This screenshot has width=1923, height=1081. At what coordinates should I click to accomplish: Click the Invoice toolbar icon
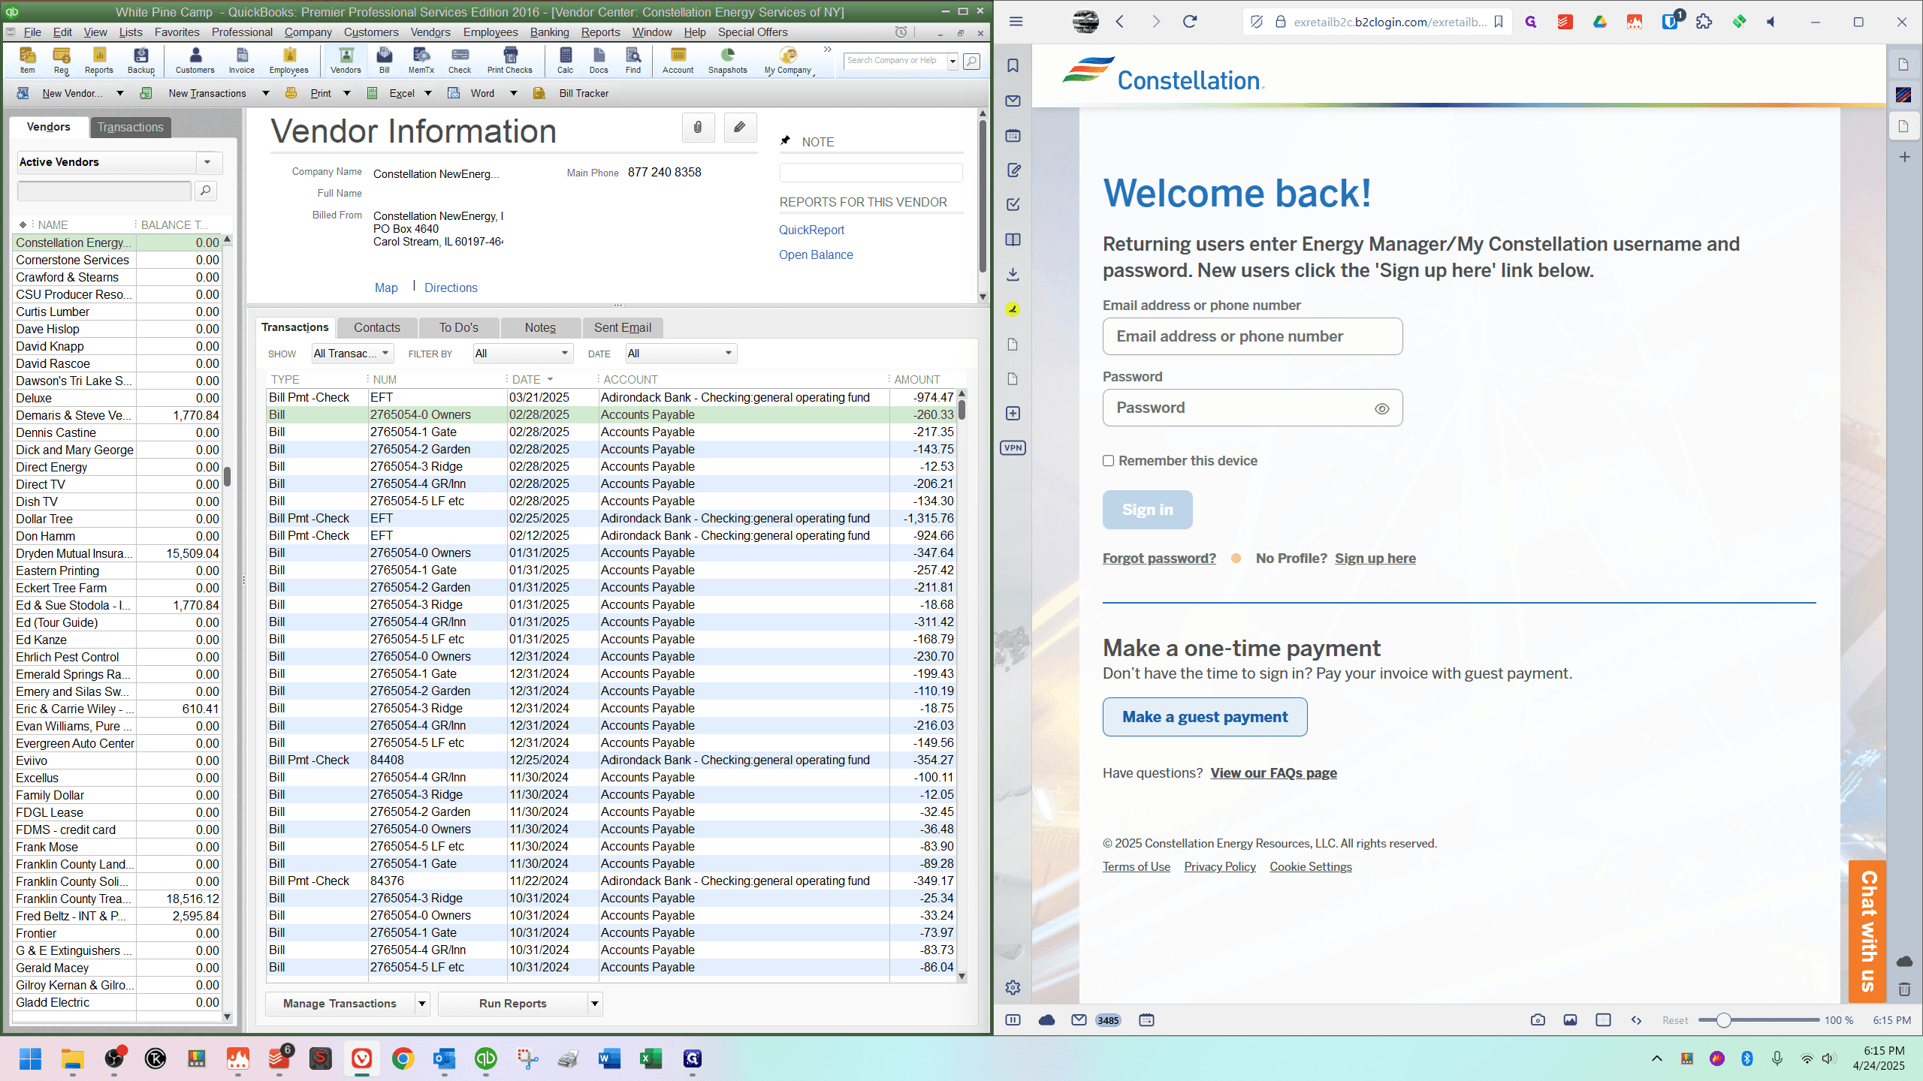tap(241, 60)
